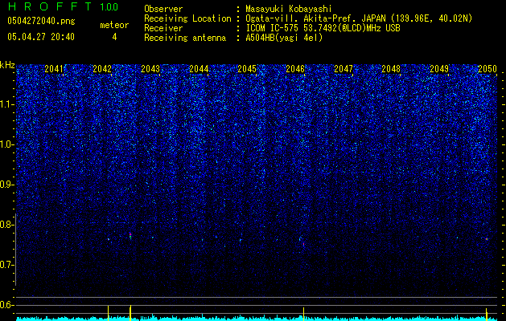Image resolution: width=506 pixels, height=321 pixels.
Task: Click the 2045 time marker
Action: pos(247,69)
